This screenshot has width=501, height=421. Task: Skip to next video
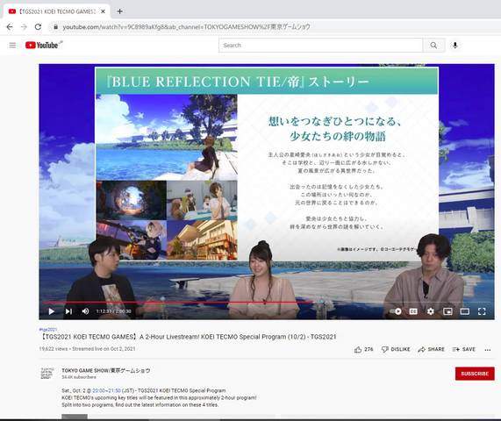pos(68,311)
